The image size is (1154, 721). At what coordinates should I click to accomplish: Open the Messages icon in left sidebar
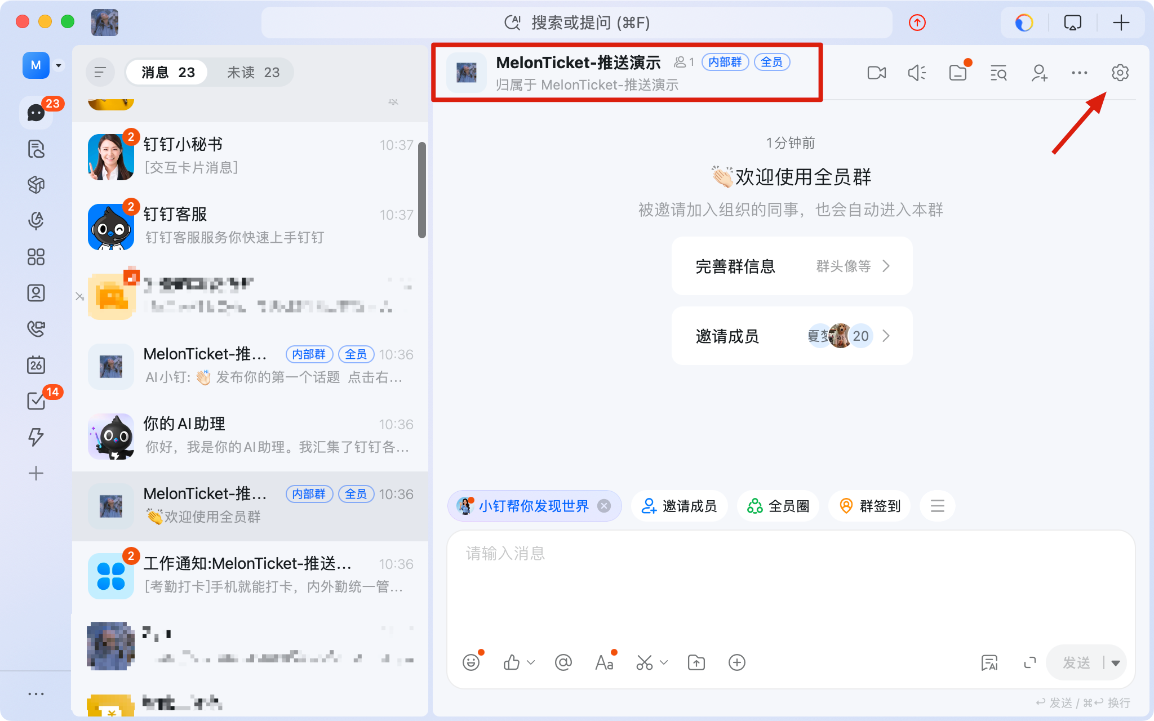(x=36, y=113)
